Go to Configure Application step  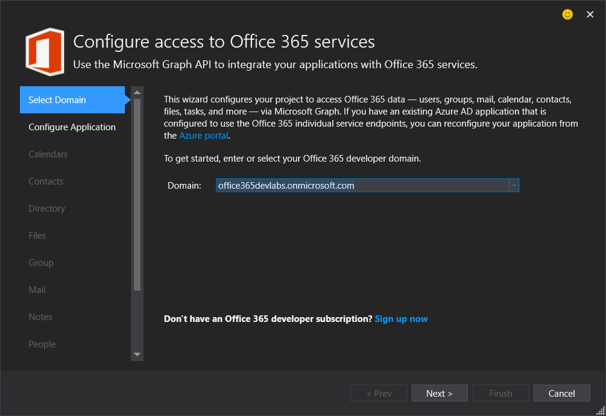click(x=72, y=127)
